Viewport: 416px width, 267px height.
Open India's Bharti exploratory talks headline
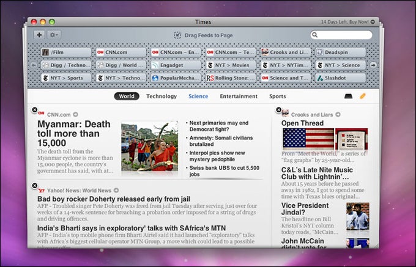click(x=132, y=228)
